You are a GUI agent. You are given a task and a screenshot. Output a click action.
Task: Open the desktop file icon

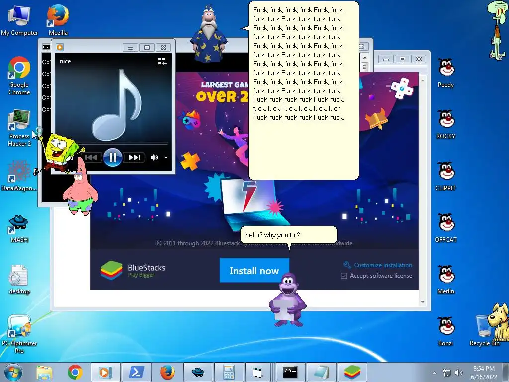pos(19,280)
